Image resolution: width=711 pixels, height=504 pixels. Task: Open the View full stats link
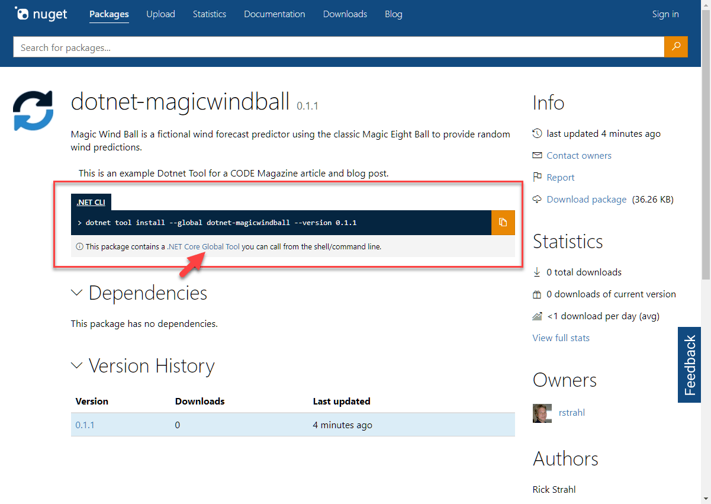point(561,338)
